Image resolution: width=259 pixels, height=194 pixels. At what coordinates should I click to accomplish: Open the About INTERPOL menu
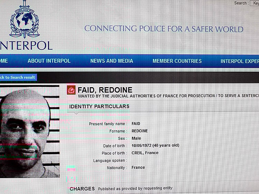49,61
